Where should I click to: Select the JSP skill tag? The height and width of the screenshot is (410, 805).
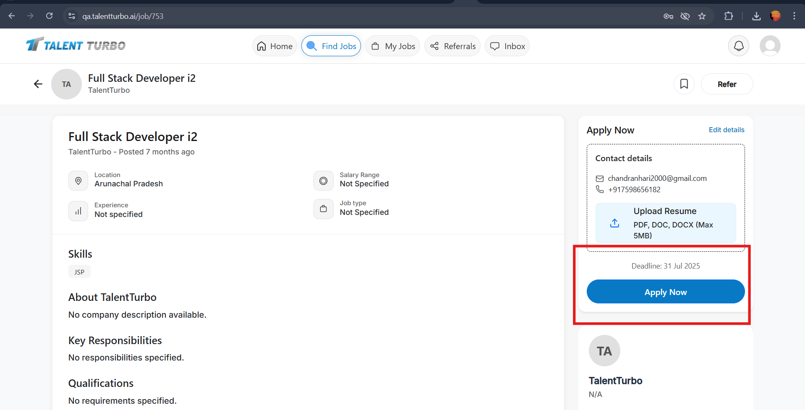pos(79,272)
